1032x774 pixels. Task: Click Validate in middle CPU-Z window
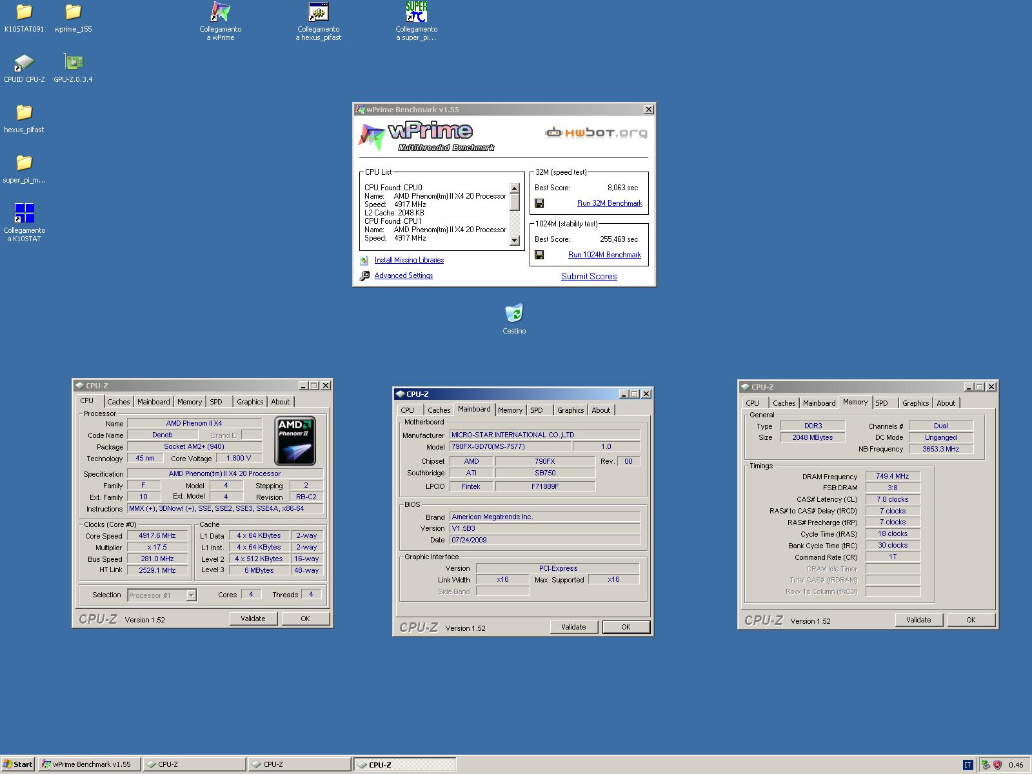click(x=573, y=627)
